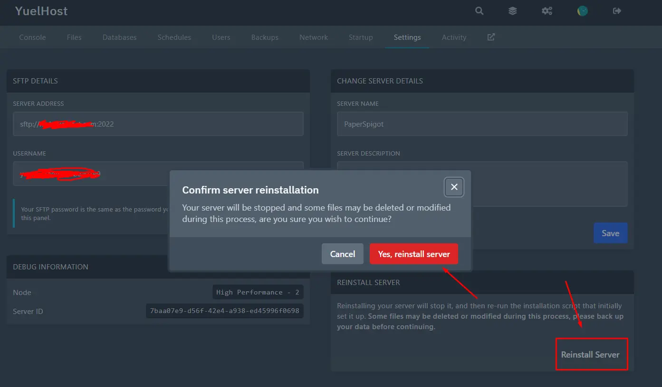This screenshot has width=662, height=387.
Task: Click the Reinstall Server button
Action: 590,355
